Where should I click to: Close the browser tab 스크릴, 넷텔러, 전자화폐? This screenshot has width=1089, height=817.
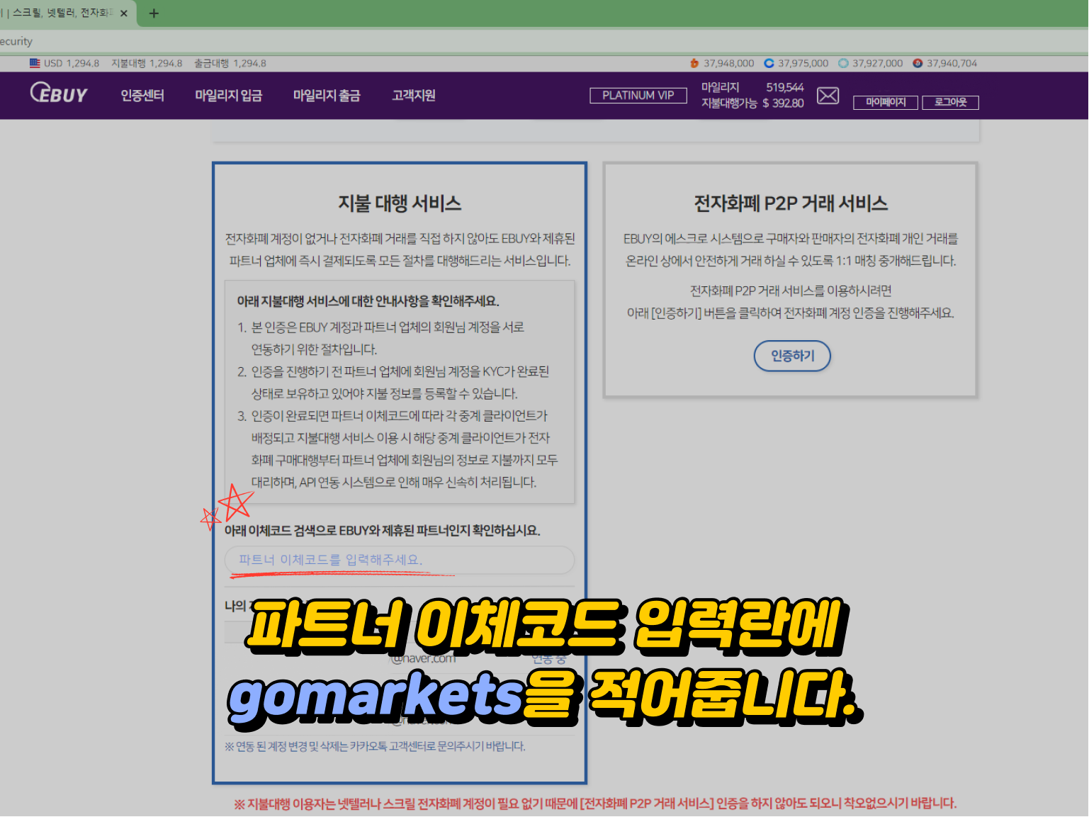[x=124, y=13]
